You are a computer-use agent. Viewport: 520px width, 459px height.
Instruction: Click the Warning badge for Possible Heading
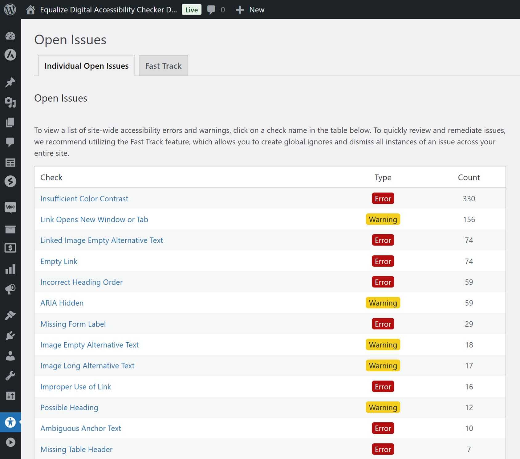(383, 407)
